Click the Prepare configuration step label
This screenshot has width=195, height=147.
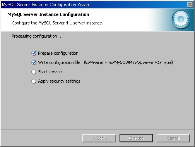click(58, 53)
